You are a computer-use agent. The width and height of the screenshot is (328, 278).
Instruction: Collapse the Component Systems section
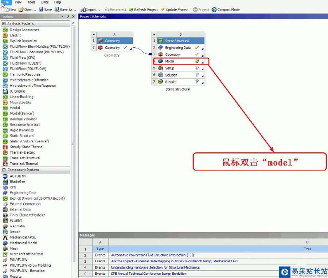click(x=4, y=170)
